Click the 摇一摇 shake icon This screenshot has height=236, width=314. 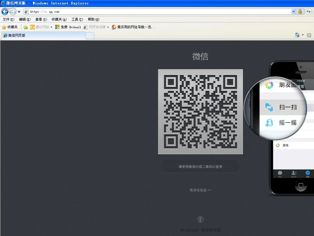coord(269,123)
